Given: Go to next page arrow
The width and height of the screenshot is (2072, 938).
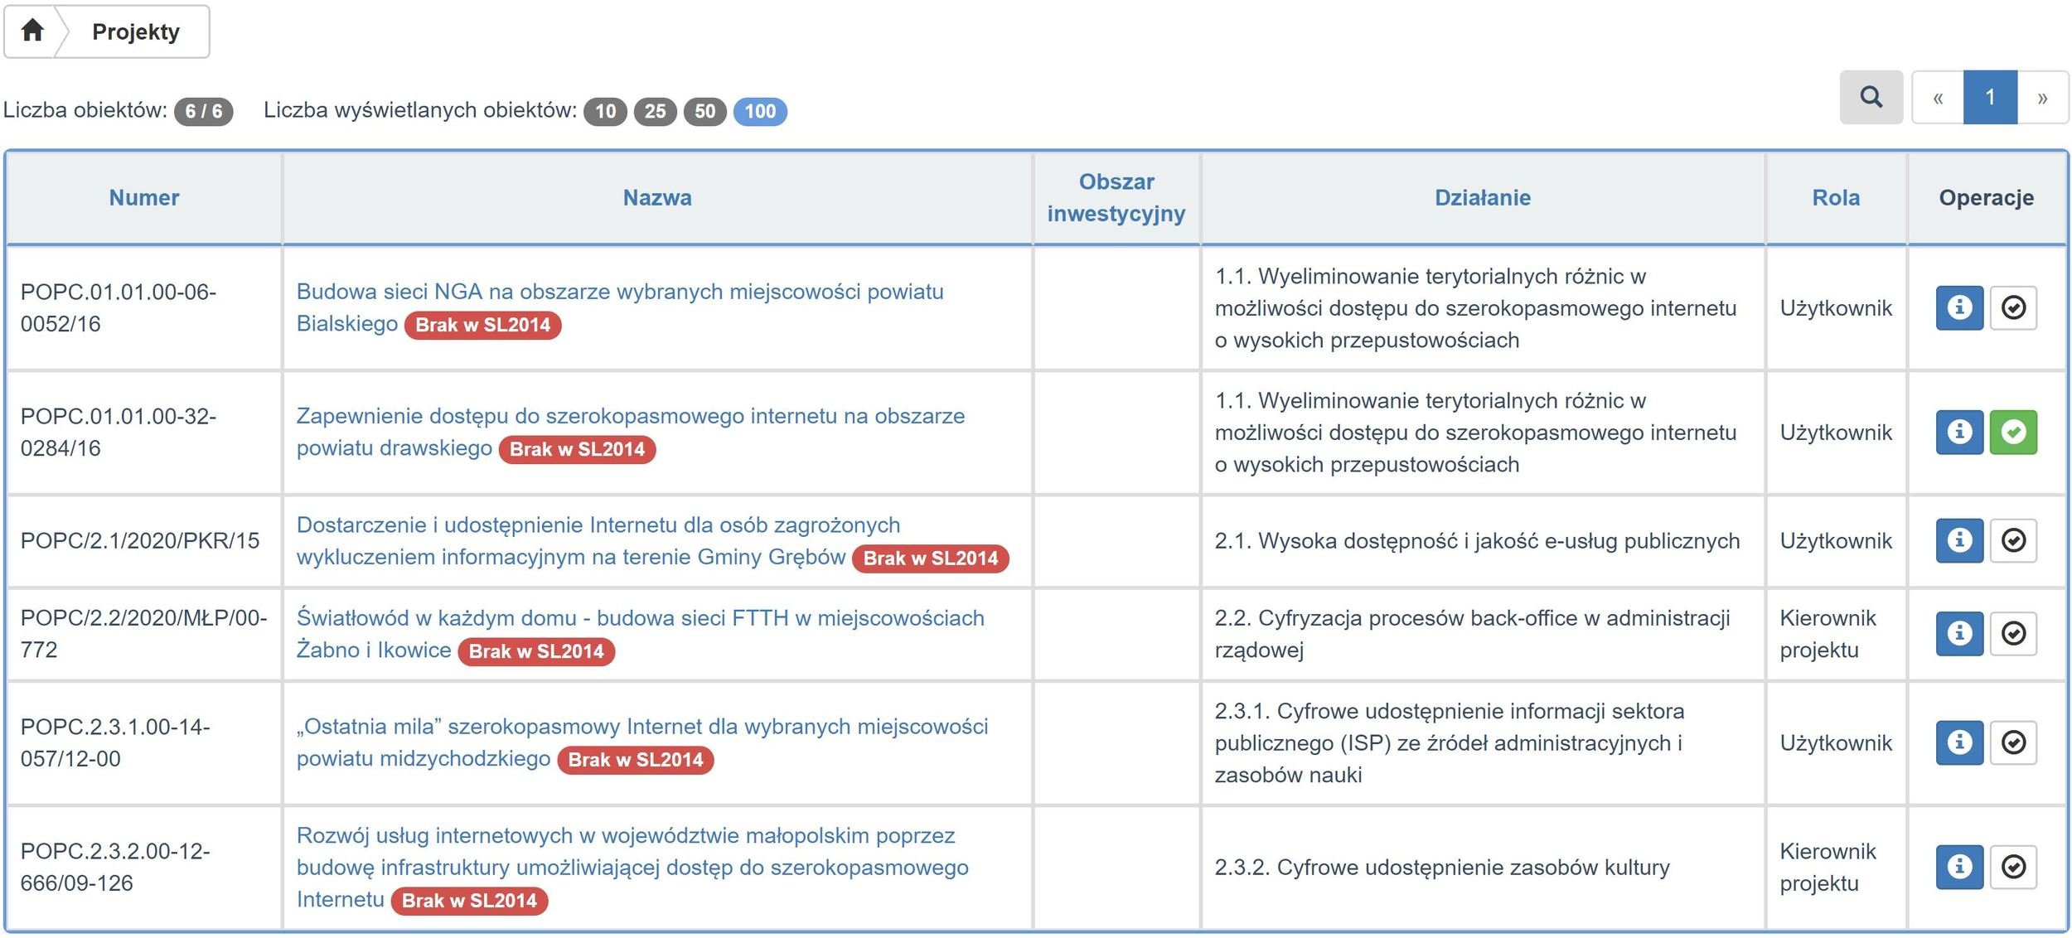Looking at the screenshot, I should [x=2042, y=98].
